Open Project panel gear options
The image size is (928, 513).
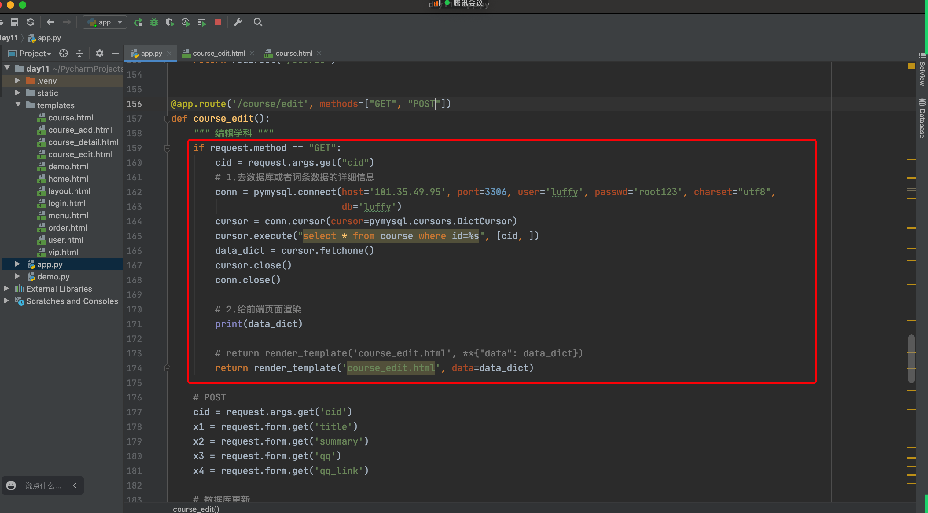tap(99, 53)
